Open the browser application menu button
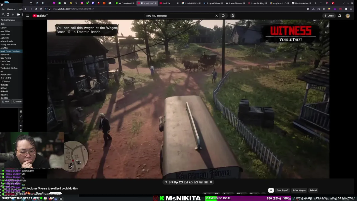The image size is (357, 201). click(351, 9)
